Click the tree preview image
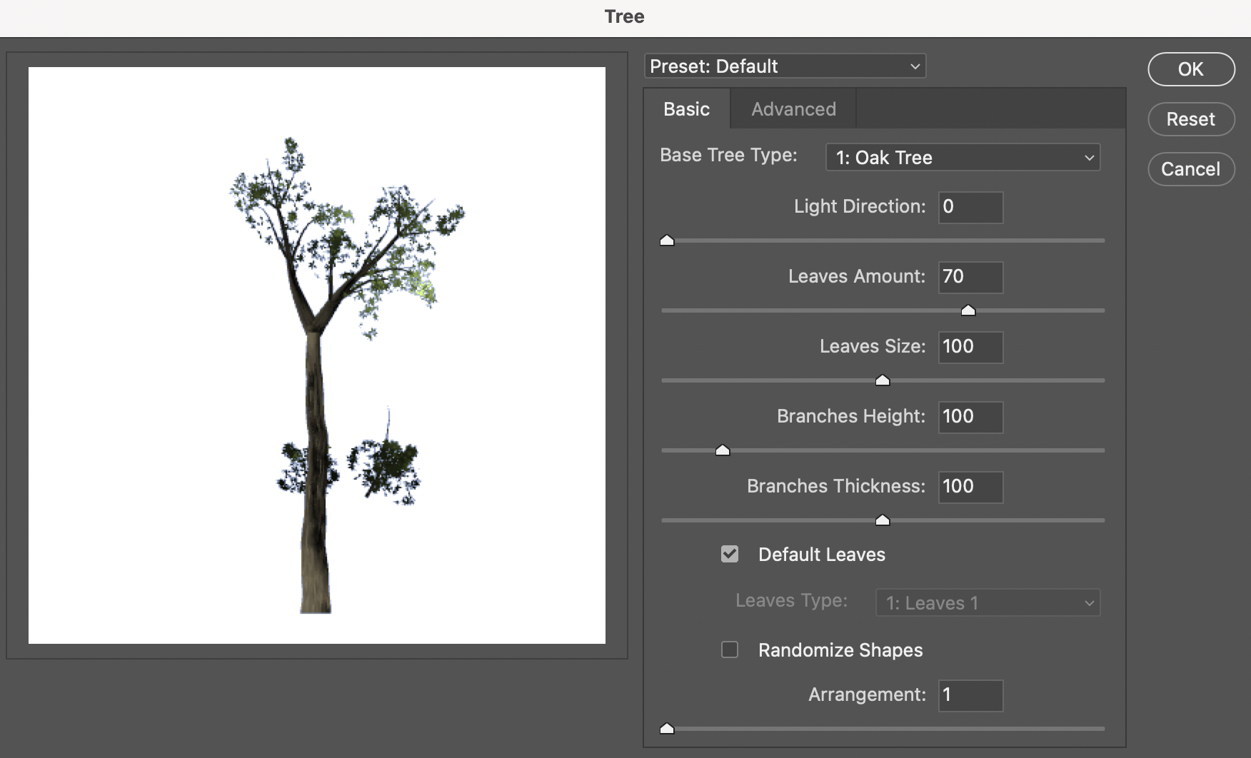 tap(316, 357)
